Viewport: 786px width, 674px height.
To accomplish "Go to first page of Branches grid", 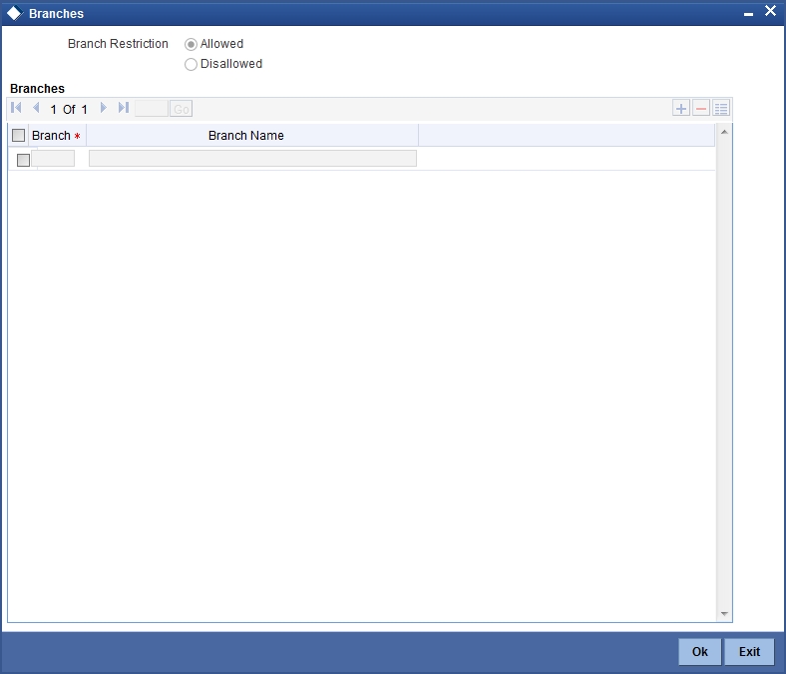I will click(16, 108).
